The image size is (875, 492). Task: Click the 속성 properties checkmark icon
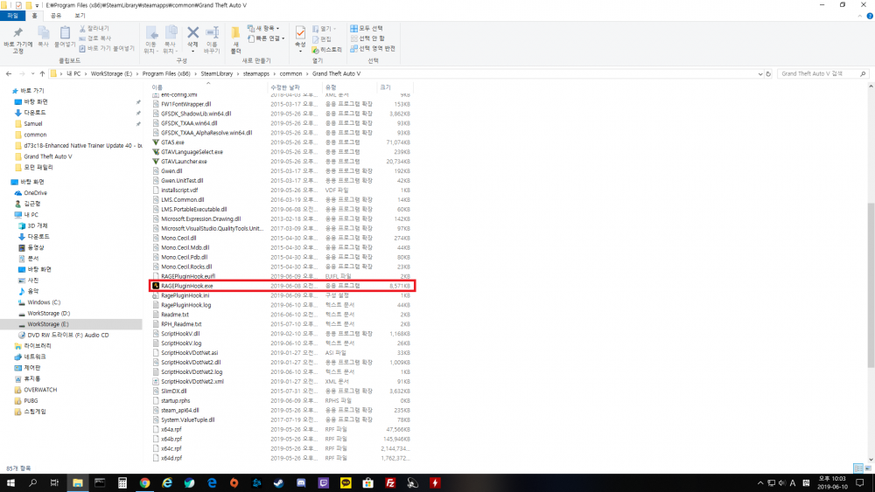pos(300,33)
